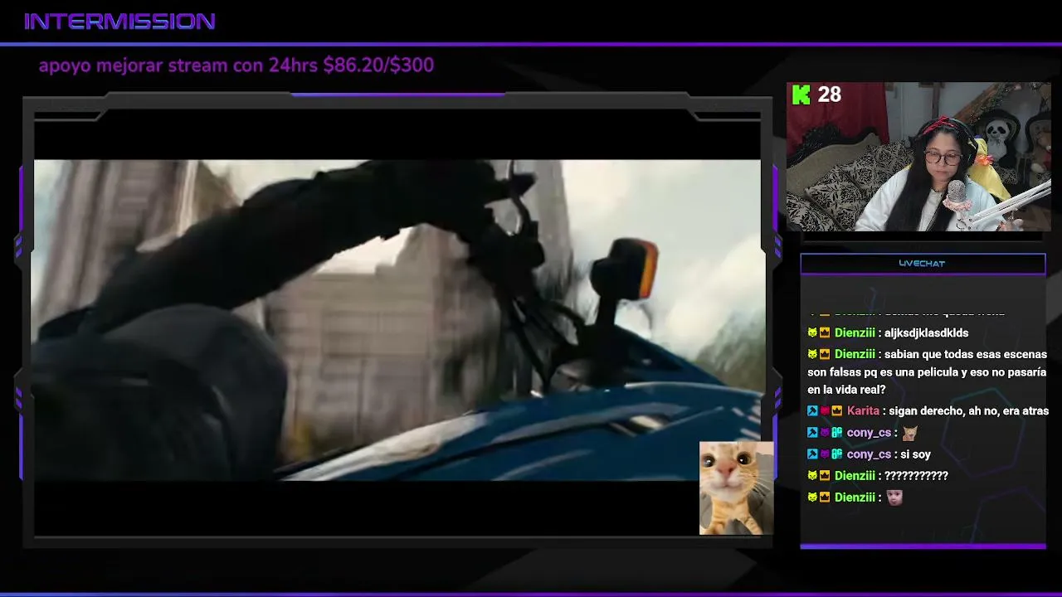
Task: Open Dienziii's name on the aljksdjklasdklds message
Action: (x=855, y=332)
